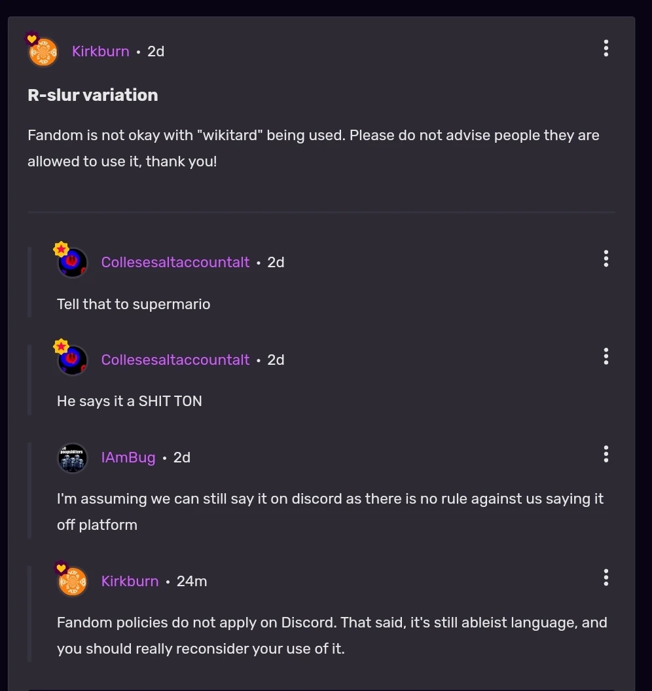Open IAmBug's profile picture
This screenshot has width=652, height=691.
click(x=73, y=458)
